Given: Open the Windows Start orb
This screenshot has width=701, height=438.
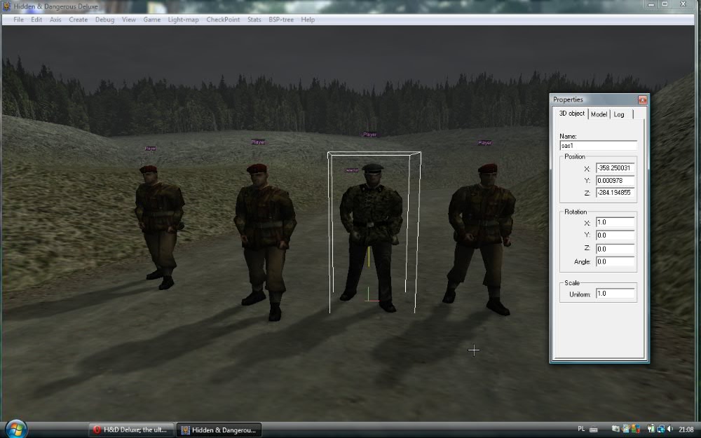Looking at the screenshot, I should (x=16, y=430).
